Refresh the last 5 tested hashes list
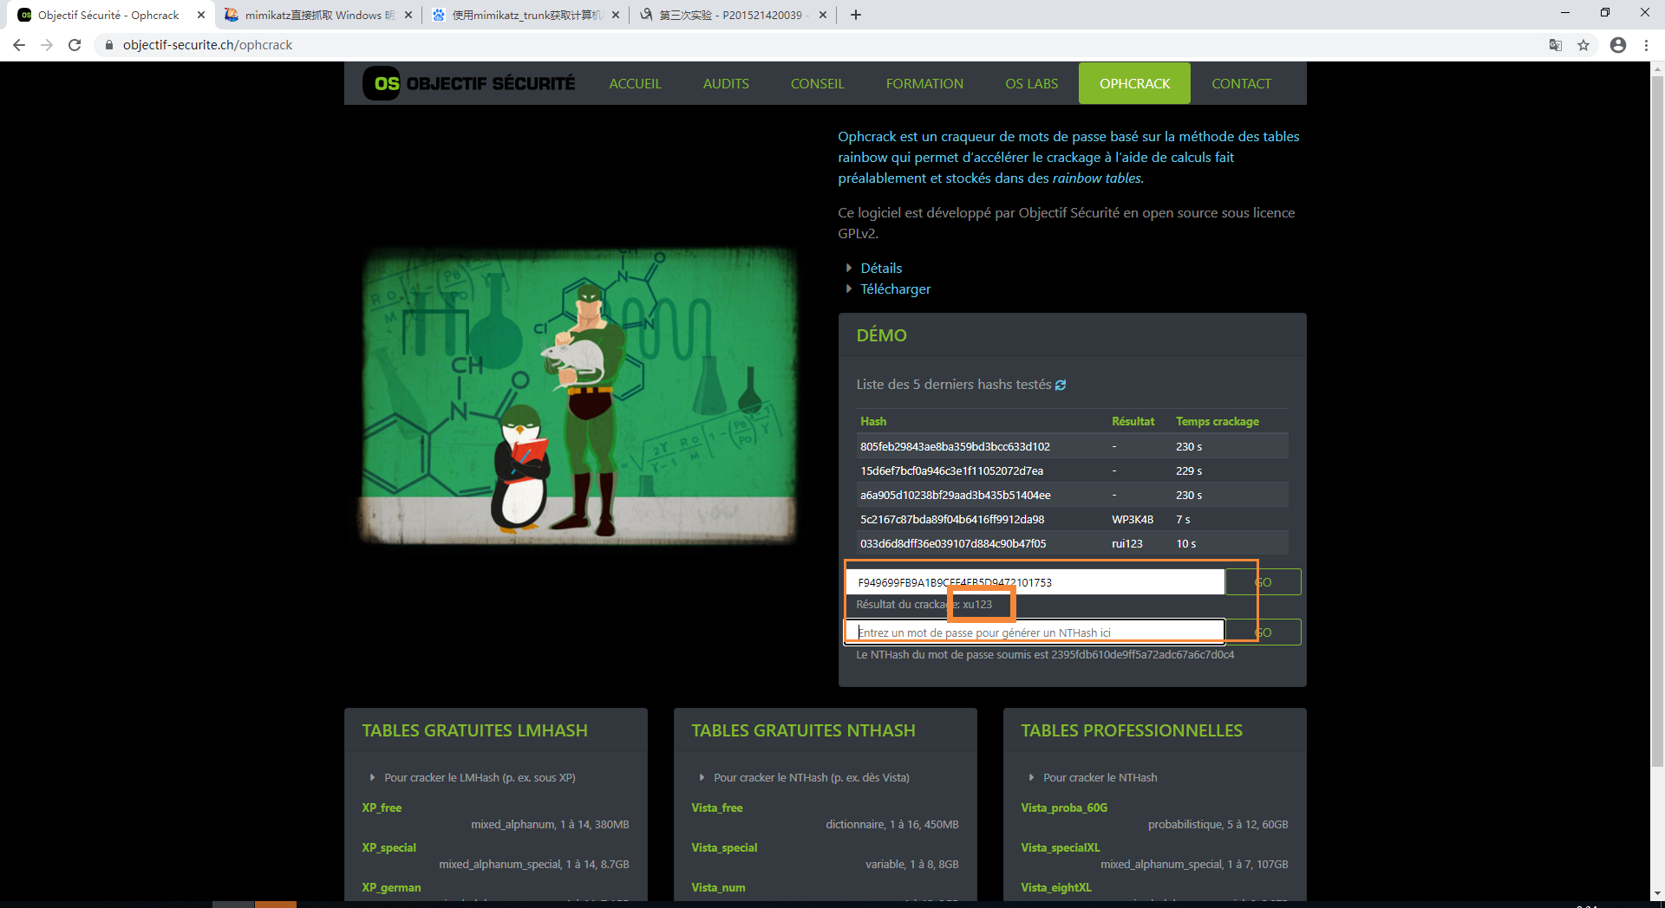Screen dimensions: 1665x908 point(1061,385)
